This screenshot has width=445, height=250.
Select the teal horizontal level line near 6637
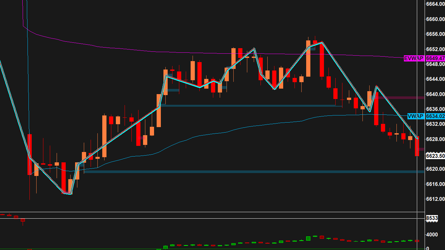(251, 106)
